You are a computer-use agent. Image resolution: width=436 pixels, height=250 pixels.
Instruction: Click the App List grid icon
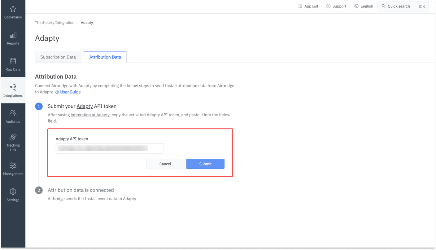(300, 6)
